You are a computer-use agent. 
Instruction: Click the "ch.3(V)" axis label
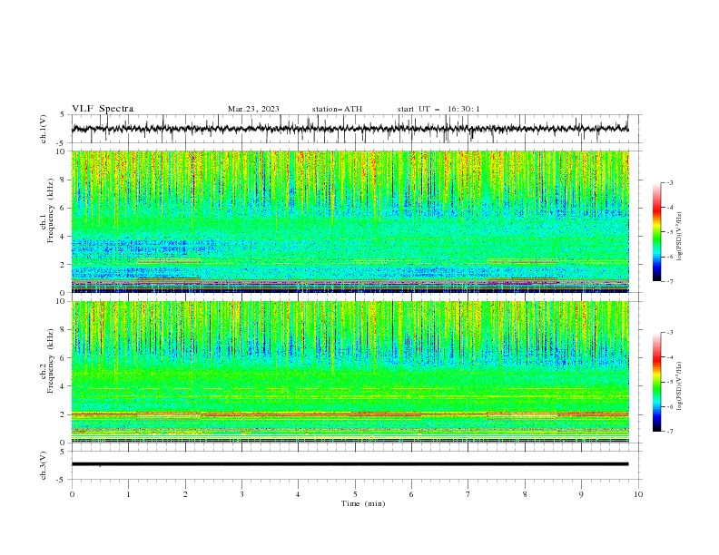pos(44,465)
